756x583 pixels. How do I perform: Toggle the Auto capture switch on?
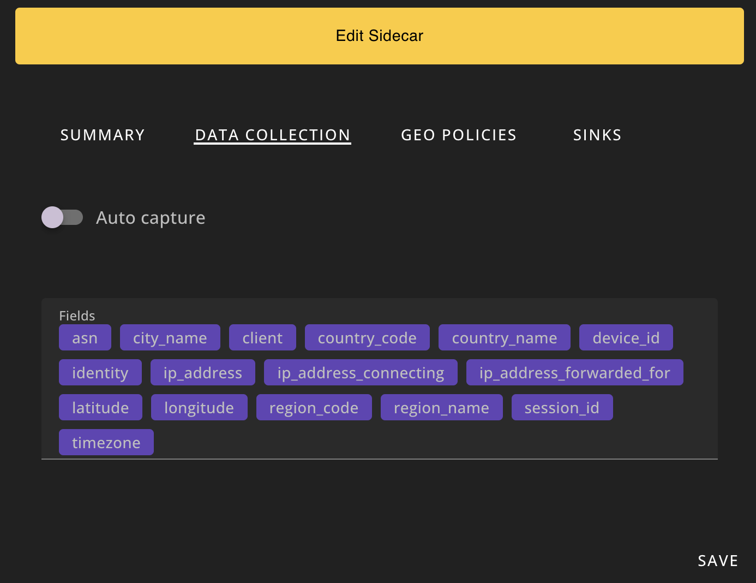point(62,217)
